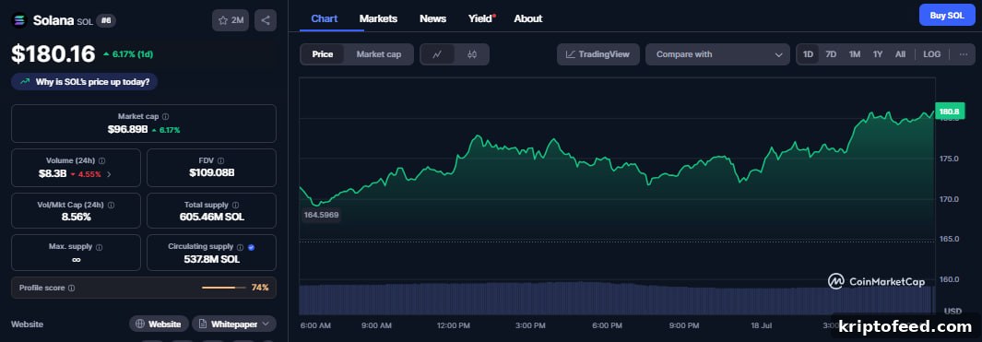Image resolution: width=982 pixels, height=342 pixels.
Task: Click FDV value $109.08B
Action: [x=212, y=173]
